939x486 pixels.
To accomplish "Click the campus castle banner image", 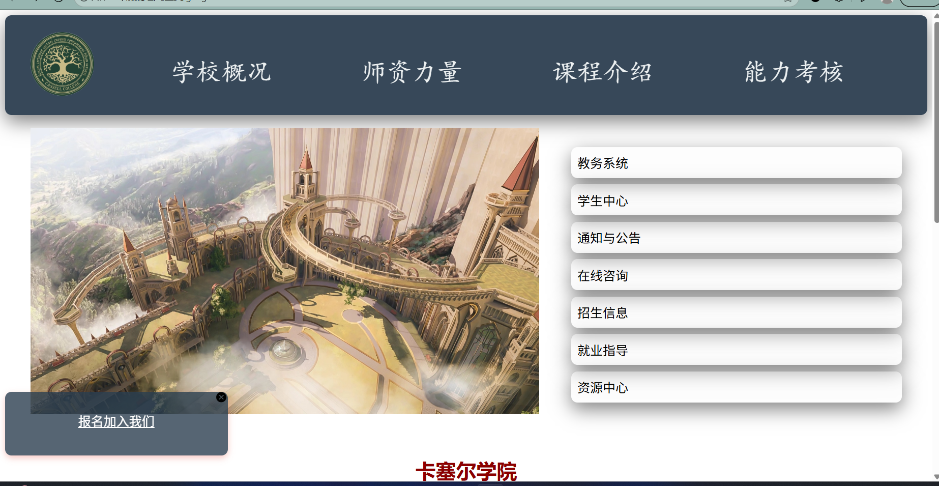I will coord(285,271).
